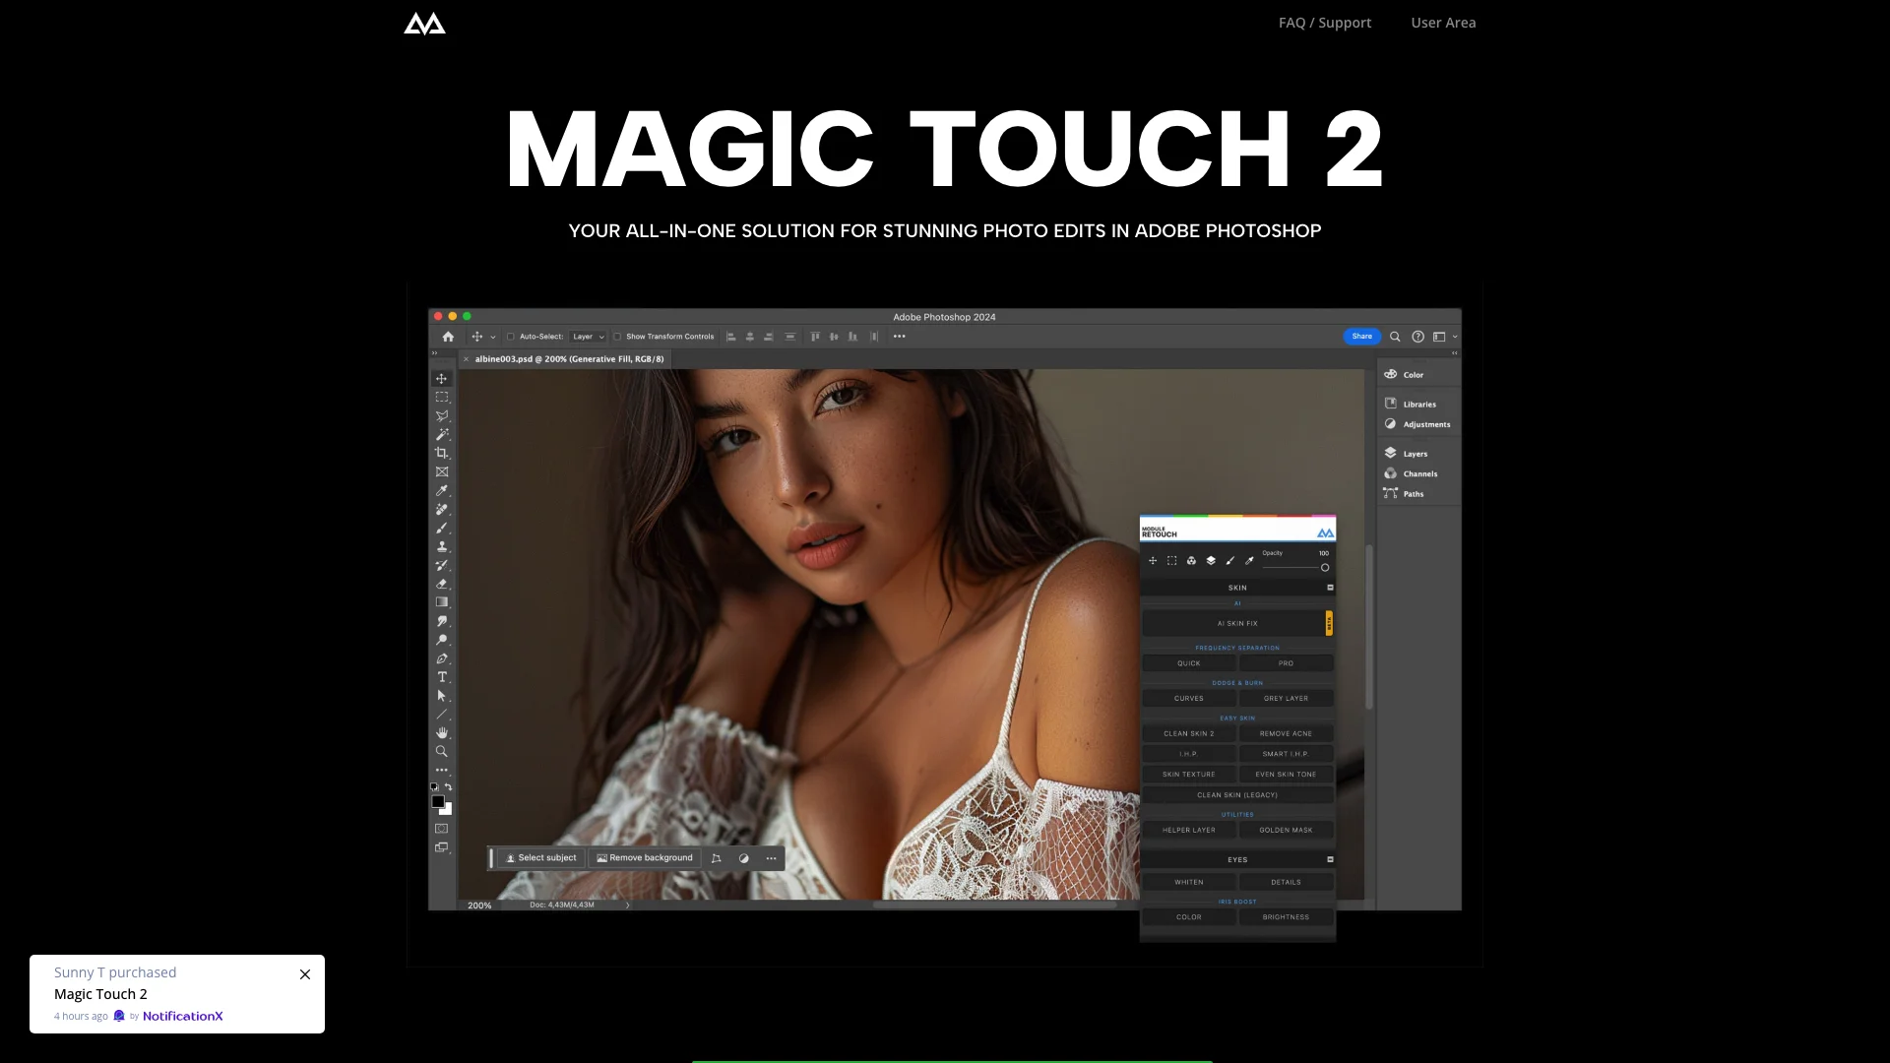Select the Move tool in the toolbox
This screenshot has height=1063, width=1890.
[x=442, y=379]
